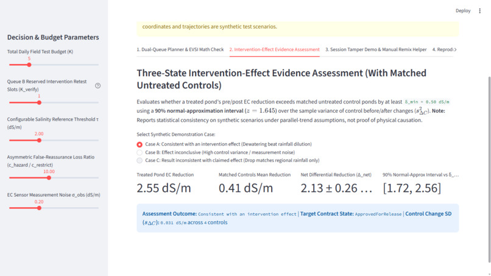Image resolution: width=491 pixels, height=276 pixels.
Task: Click the Deploy button
Action: coord(463,10)
